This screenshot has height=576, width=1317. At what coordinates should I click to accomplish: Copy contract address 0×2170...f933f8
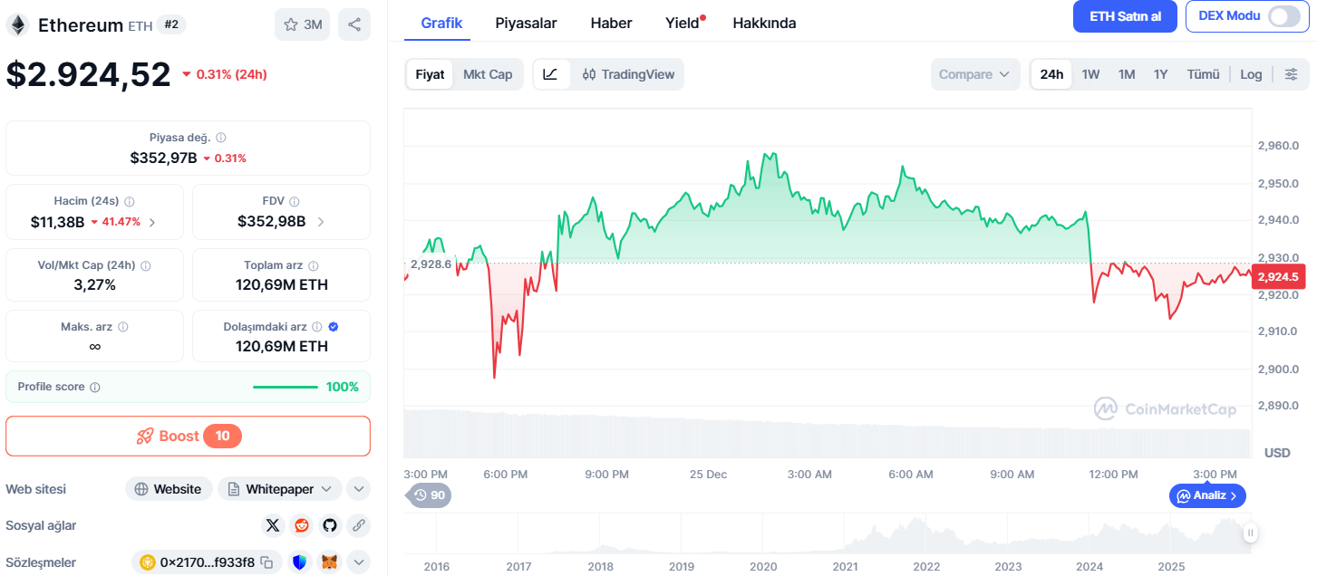[x=267, y=562]
